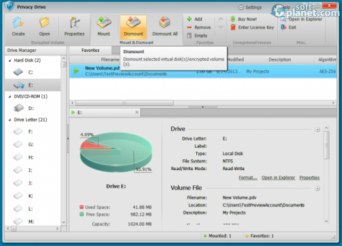Select DVD drive D: in Drive Manager
The height and width of the screenshot is (246, 342).
[33, 108]
